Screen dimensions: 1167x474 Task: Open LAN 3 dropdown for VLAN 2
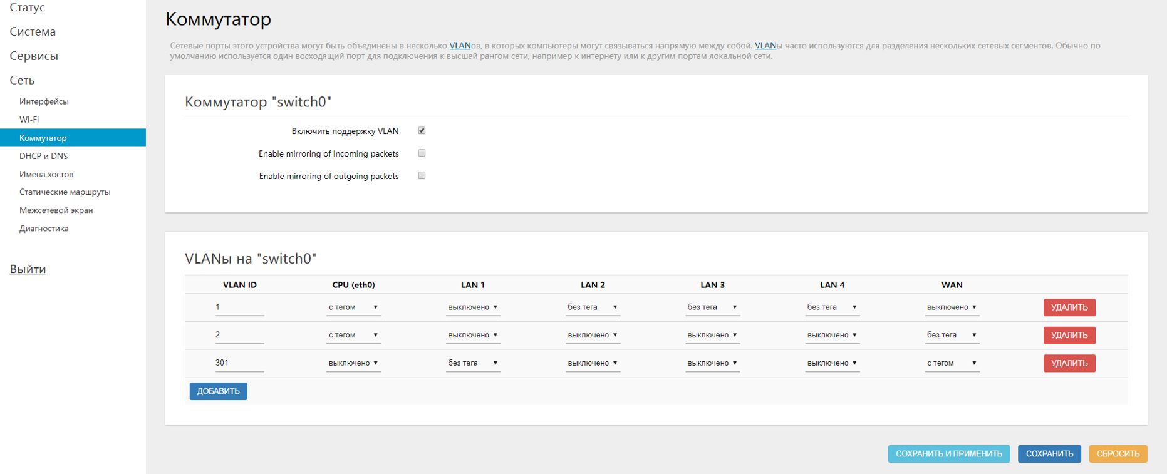point(712,336)
